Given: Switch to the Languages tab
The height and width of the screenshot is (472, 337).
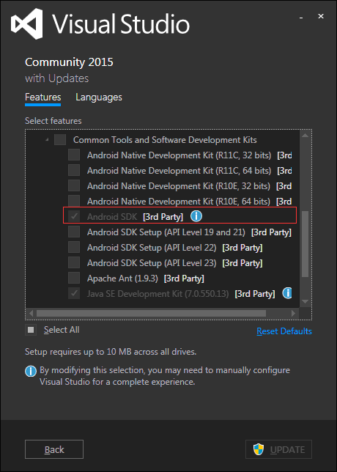Looking at the screenshot, I should pos(99,97).
